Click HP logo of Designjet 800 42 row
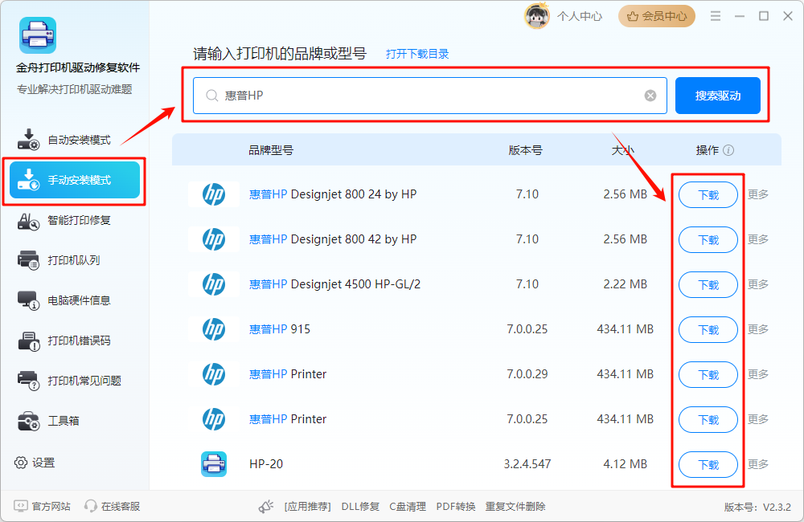This screenshot has width=804, height=522. [x=214, y=239]
